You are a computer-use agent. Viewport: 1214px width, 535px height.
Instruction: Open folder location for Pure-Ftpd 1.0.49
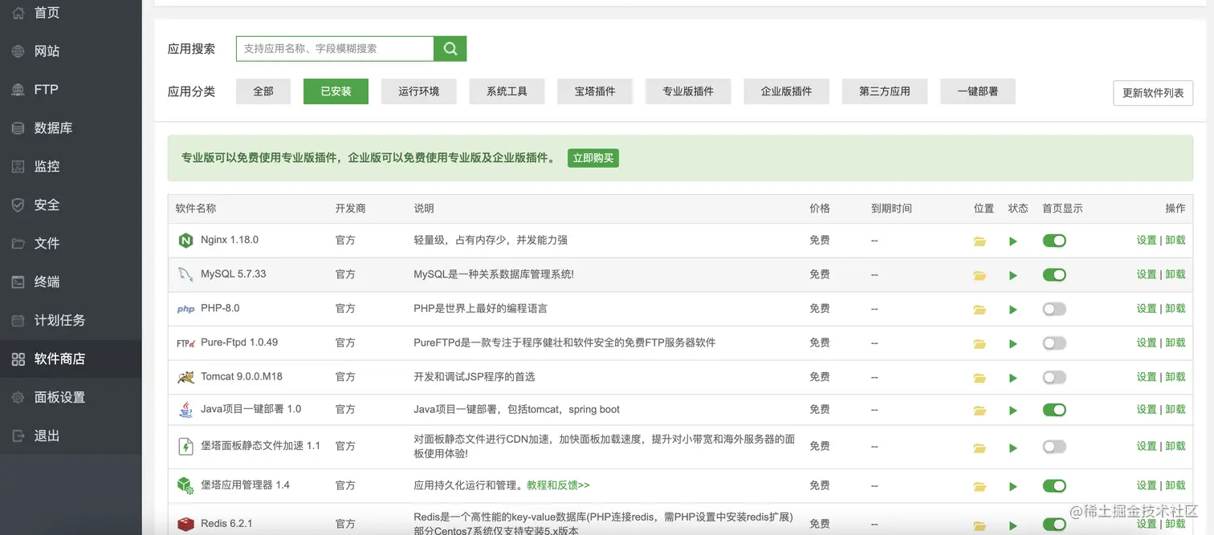(980, 343)
